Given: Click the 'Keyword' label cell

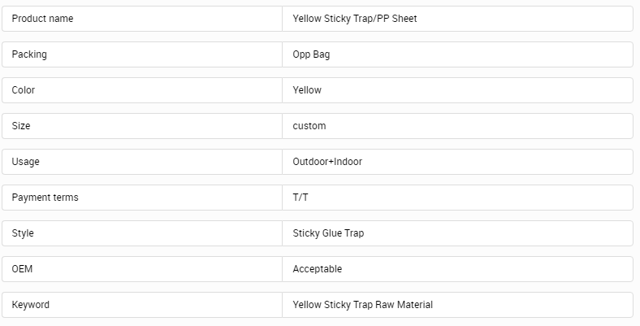Looking at the screenshot, I should point(31,305).
